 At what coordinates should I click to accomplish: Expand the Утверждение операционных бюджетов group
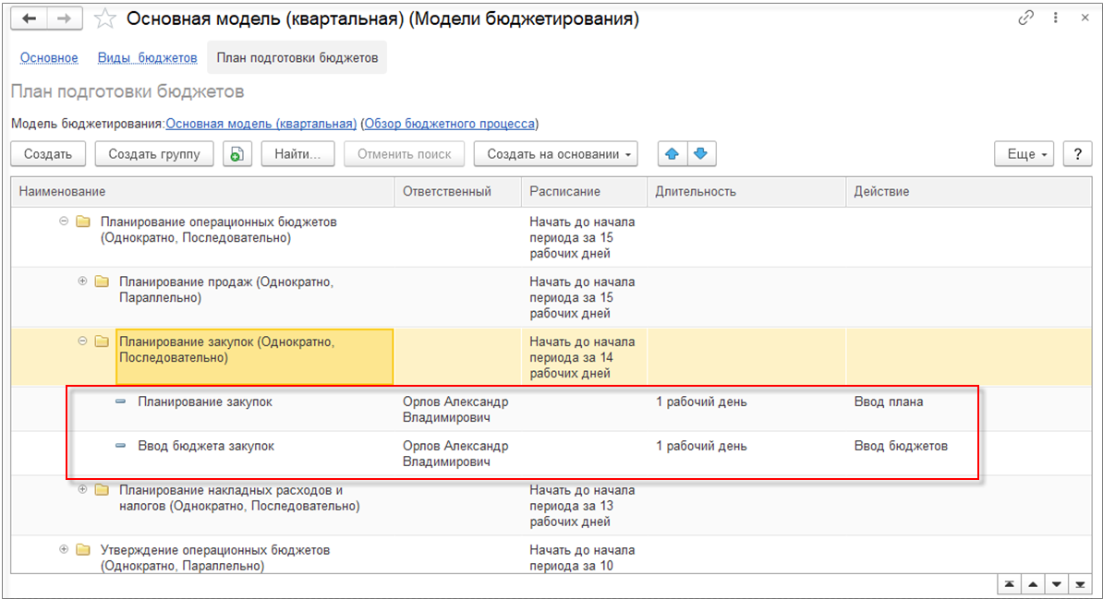pyautogui.click(x=64, y=549)
